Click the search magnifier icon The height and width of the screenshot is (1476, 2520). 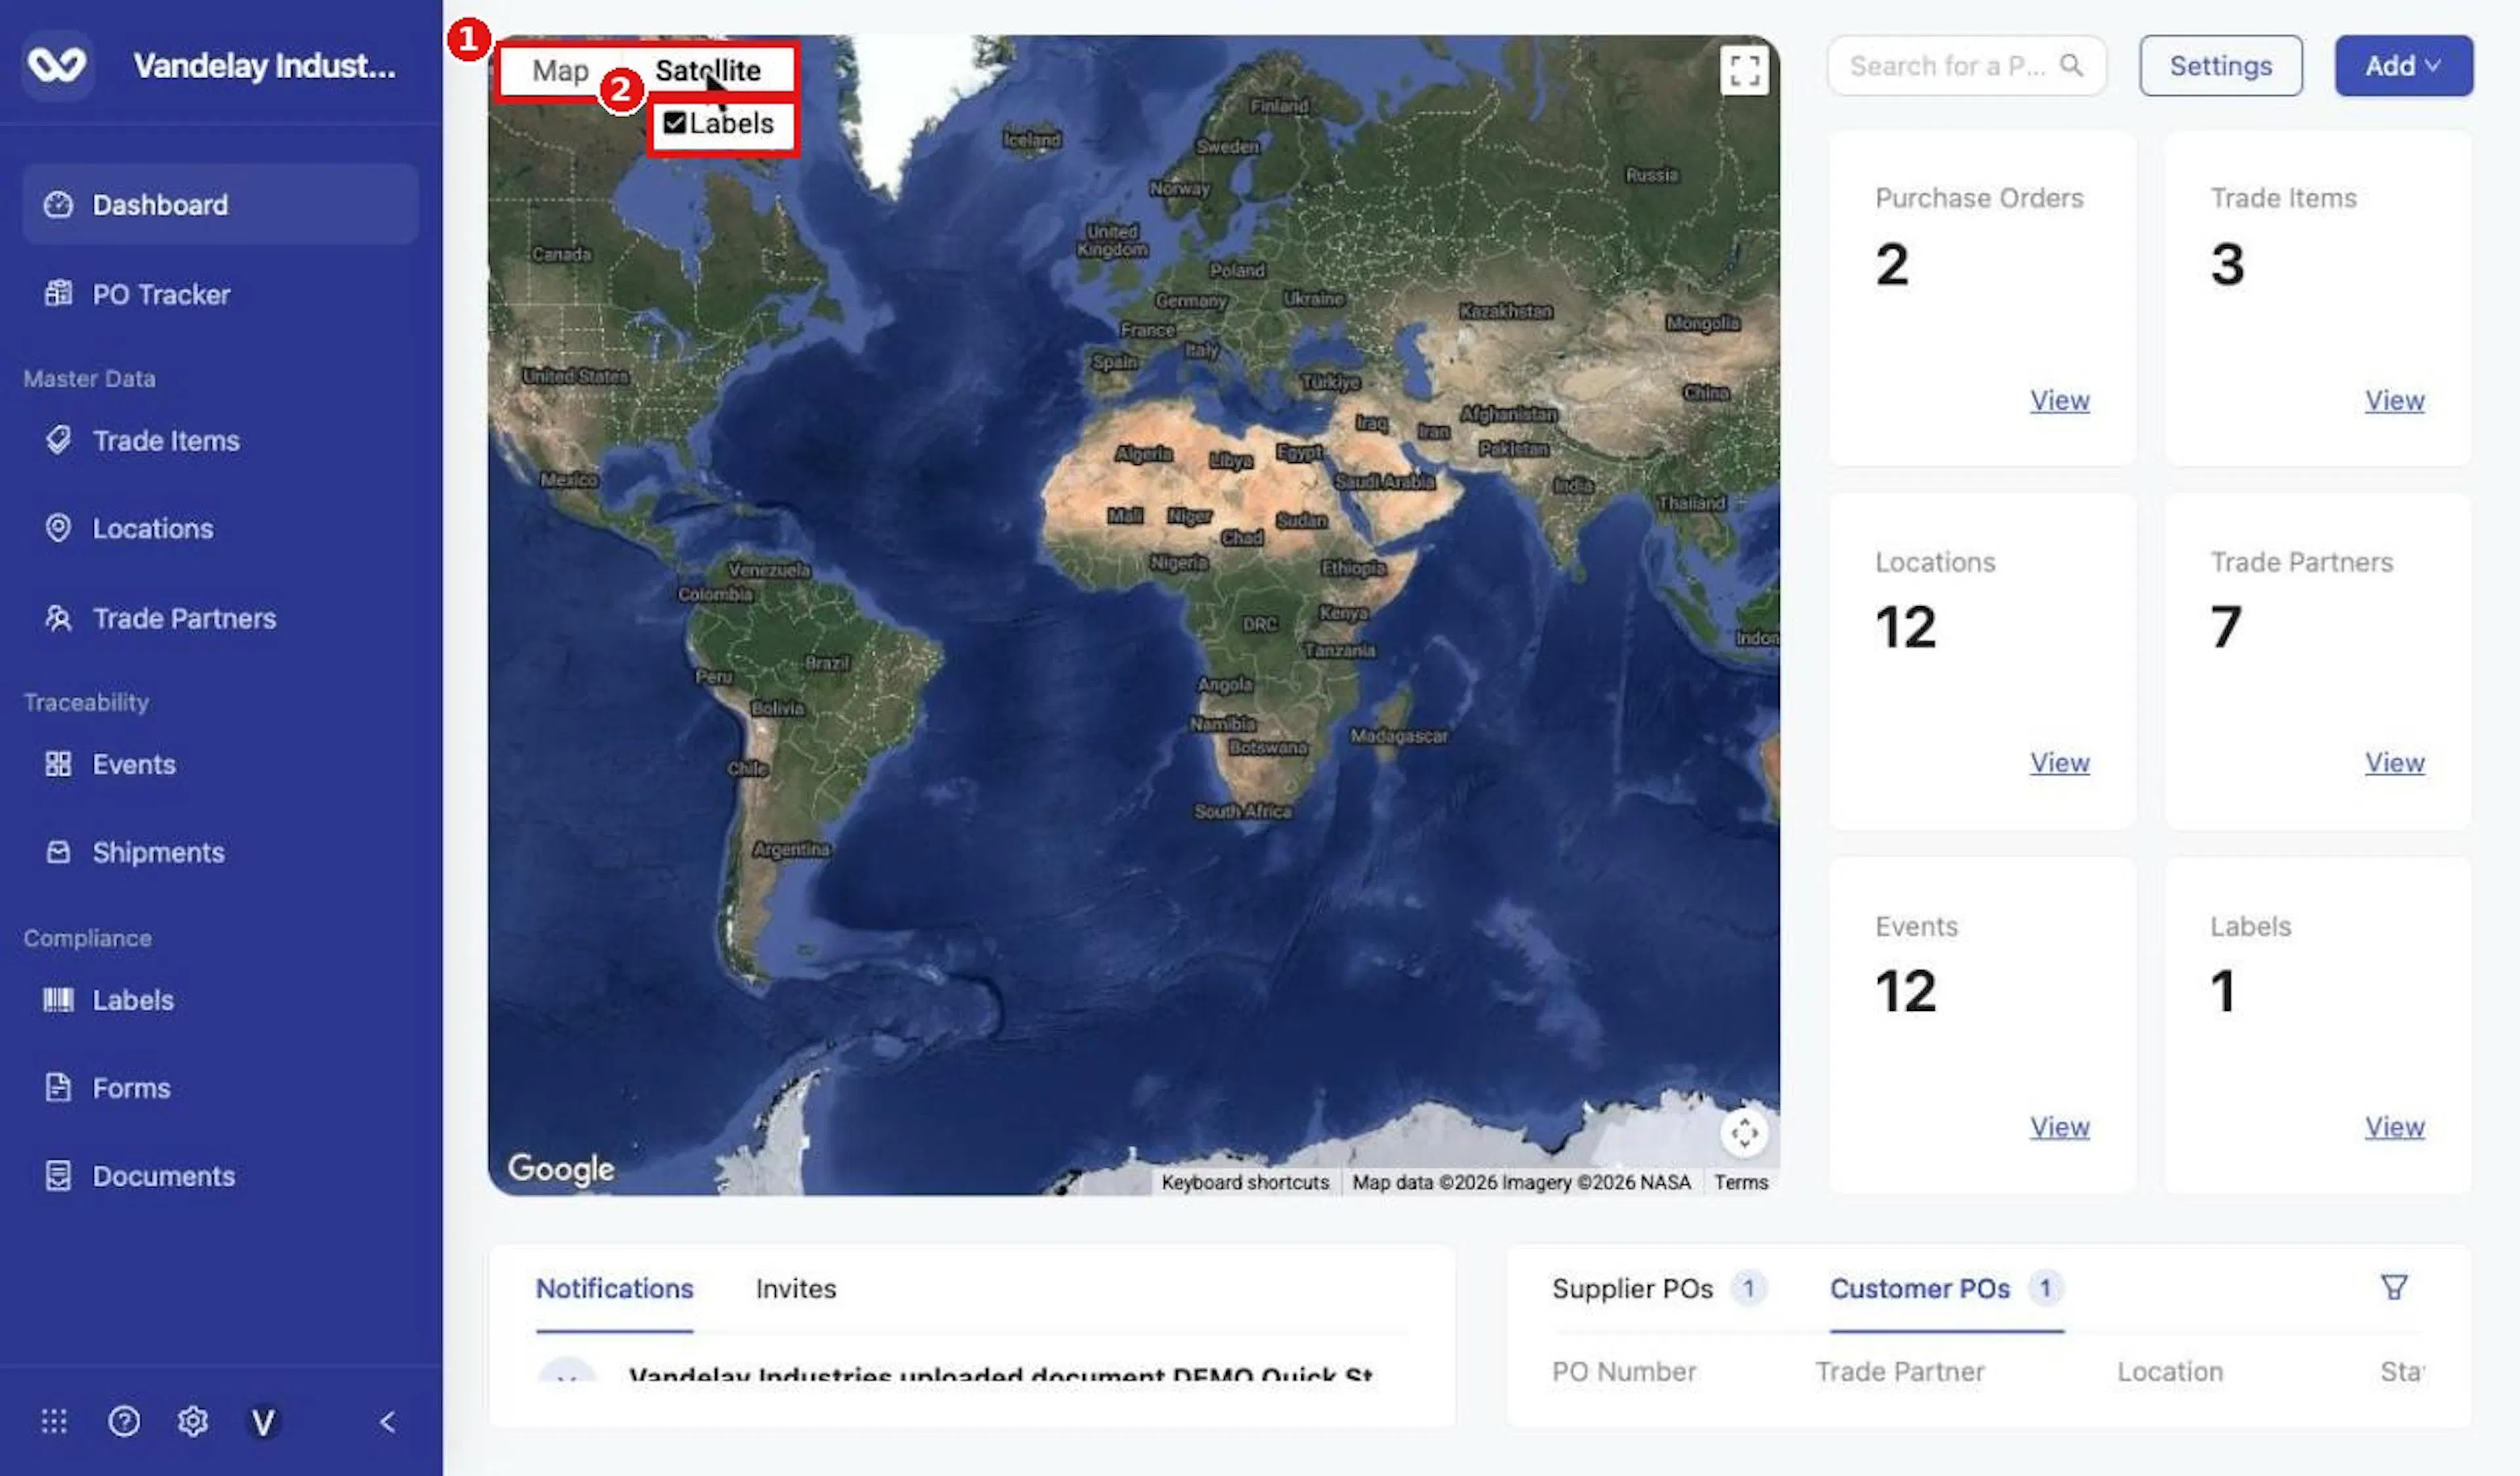[x=2072, y=66]
